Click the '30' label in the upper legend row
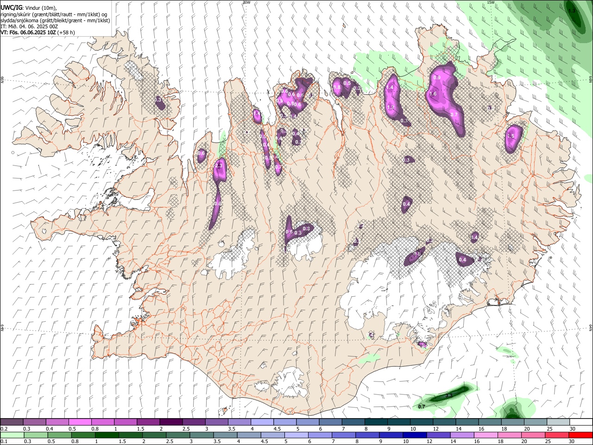 (x=573, y=429)
